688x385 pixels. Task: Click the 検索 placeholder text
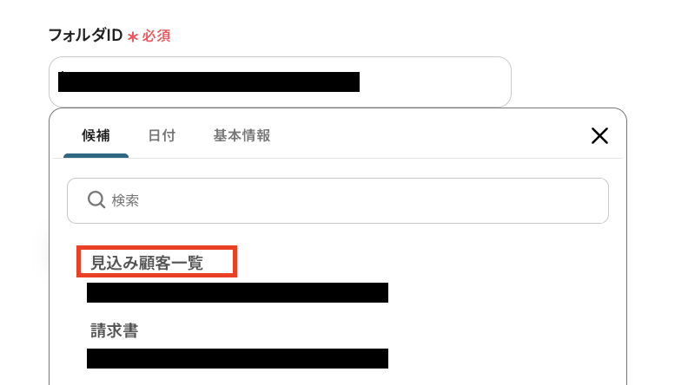coord(125,200)
